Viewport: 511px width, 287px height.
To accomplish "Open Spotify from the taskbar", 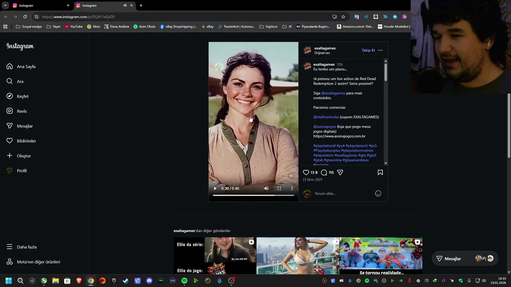I will (x=184, y=281).
